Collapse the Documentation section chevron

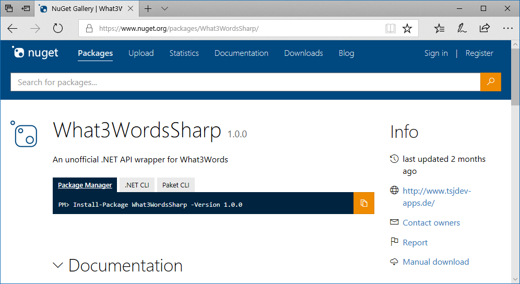(x=58, y=265)
